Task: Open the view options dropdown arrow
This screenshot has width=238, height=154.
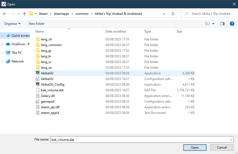Action: [213, 24]
